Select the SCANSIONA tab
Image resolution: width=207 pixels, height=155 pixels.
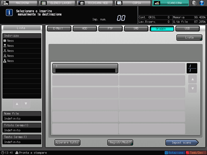tap(171, 3)
